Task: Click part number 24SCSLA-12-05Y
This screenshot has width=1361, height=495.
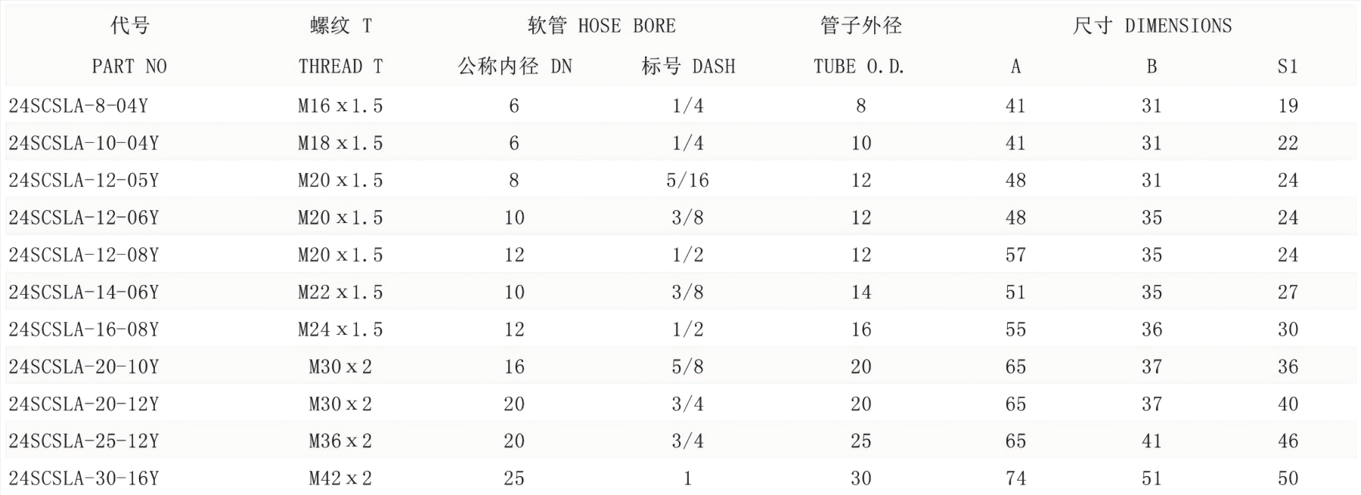Action: pyautogui.click(x=84, y=180)
